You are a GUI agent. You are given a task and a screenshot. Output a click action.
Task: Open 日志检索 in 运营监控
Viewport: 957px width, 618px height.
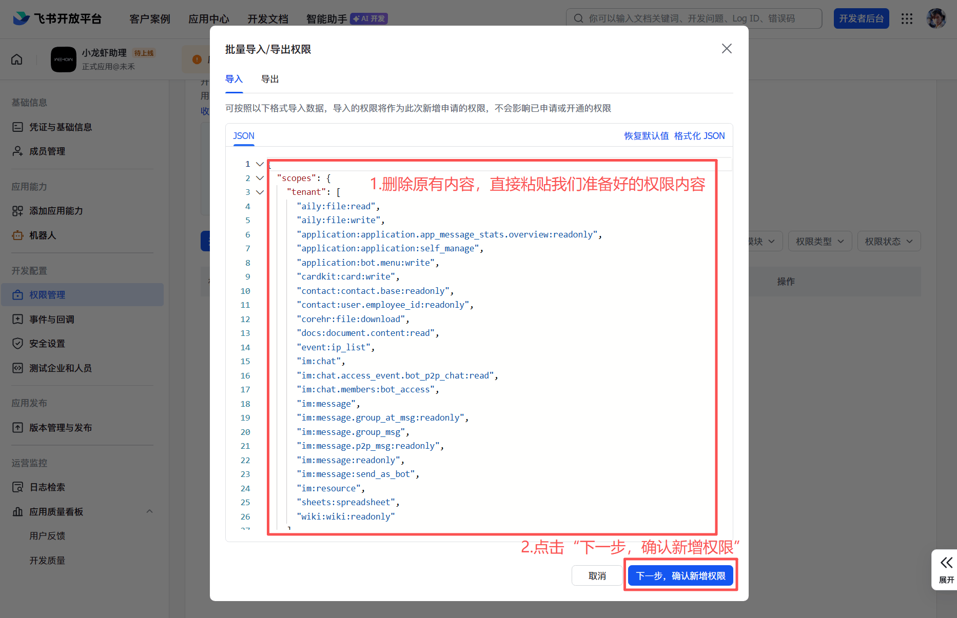[x=47, y=487]
